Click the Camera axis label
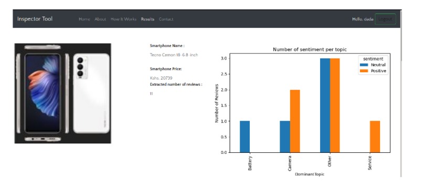 pos(290,163)
